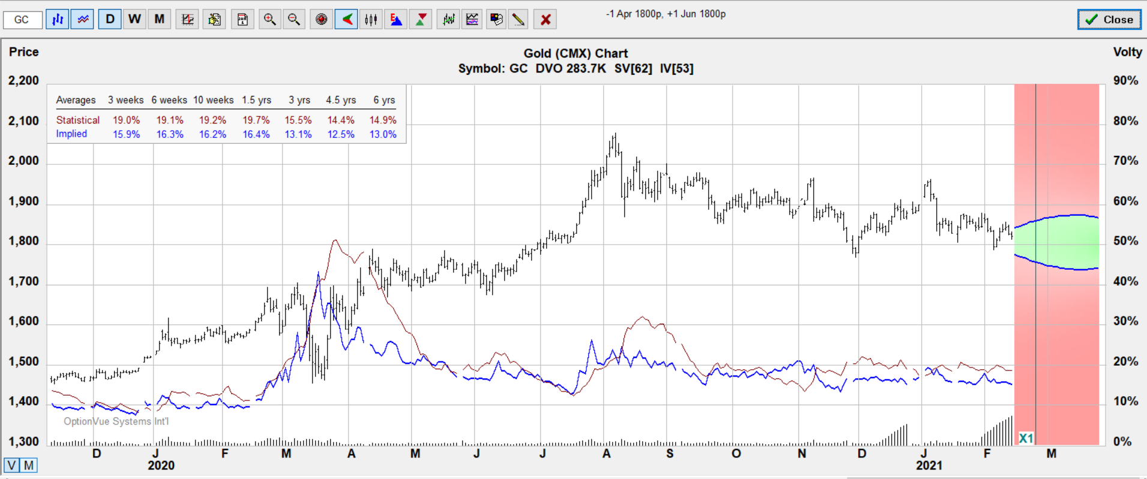Toggle the price bars display button

pyautogui.click(x=58, y=20)
